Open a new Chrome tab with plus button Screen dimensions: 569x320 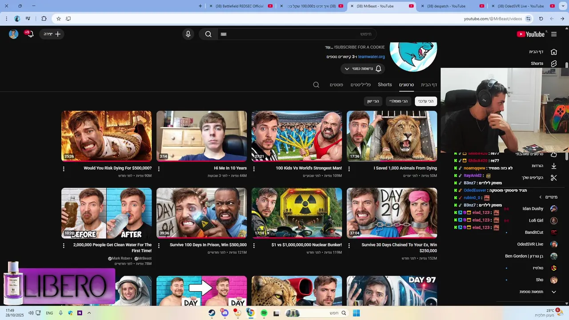(x=200, y=6)
